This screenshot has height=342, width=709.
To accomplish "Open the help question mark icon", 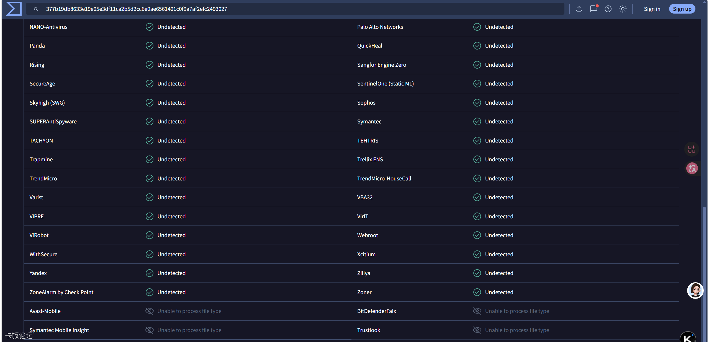I will coord(608,9).
